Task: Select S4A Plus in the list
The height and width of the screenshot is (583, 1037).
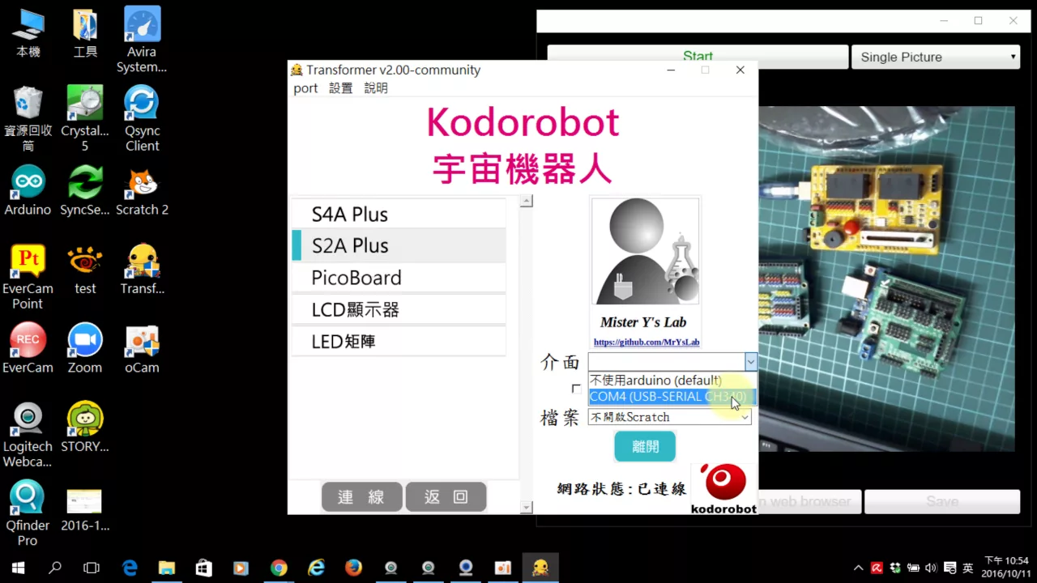Action: click(x=399, y=214)
